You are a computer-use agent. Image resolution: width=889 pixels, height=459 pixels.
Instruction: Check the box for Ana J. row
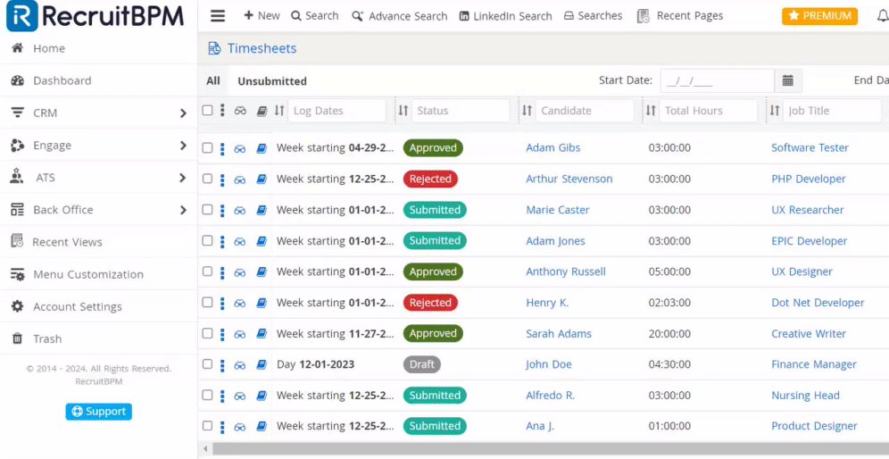coord(207,426)
